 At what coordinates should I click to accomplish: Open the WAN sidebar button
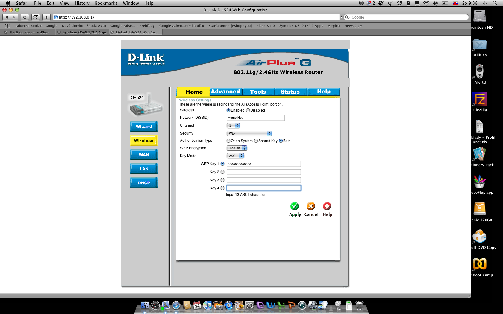(x=144, y=155)
